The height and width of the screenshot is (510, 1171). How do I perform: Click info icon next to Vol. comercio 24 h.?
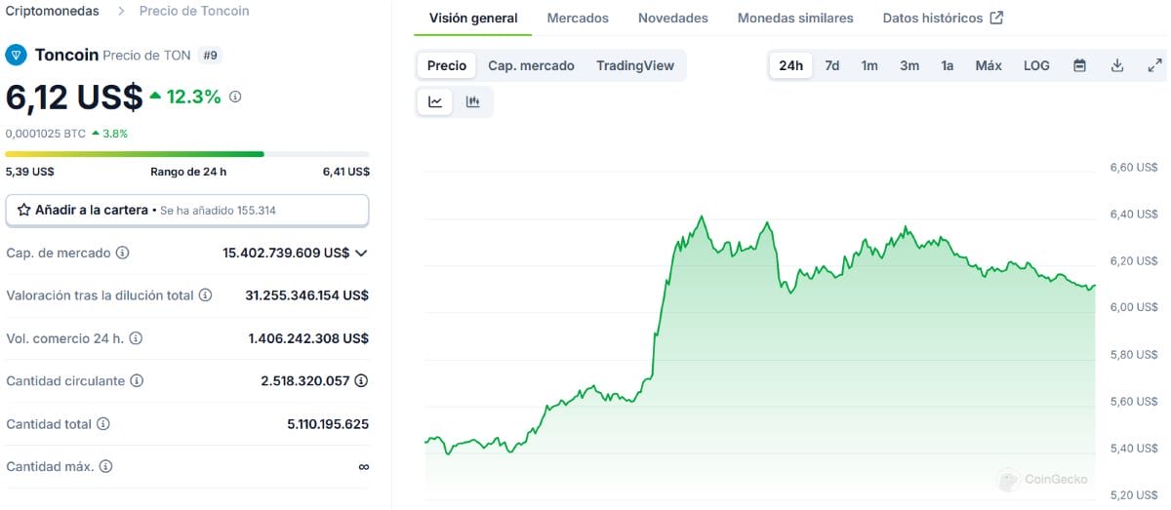click(136, 338)
